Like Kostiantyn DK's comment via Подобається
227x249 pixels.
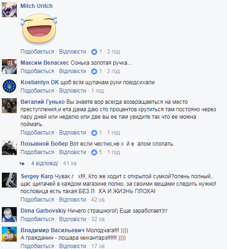pyautogui.click(x=37, y=91)
